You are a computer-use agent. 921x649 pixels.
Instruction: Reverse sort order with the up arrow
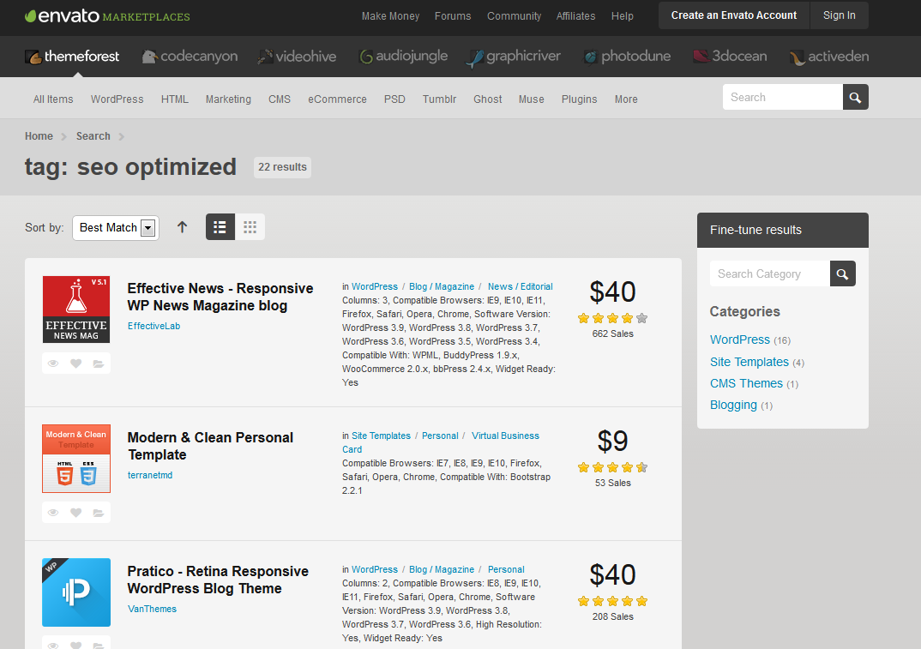(x=182, y=227)
